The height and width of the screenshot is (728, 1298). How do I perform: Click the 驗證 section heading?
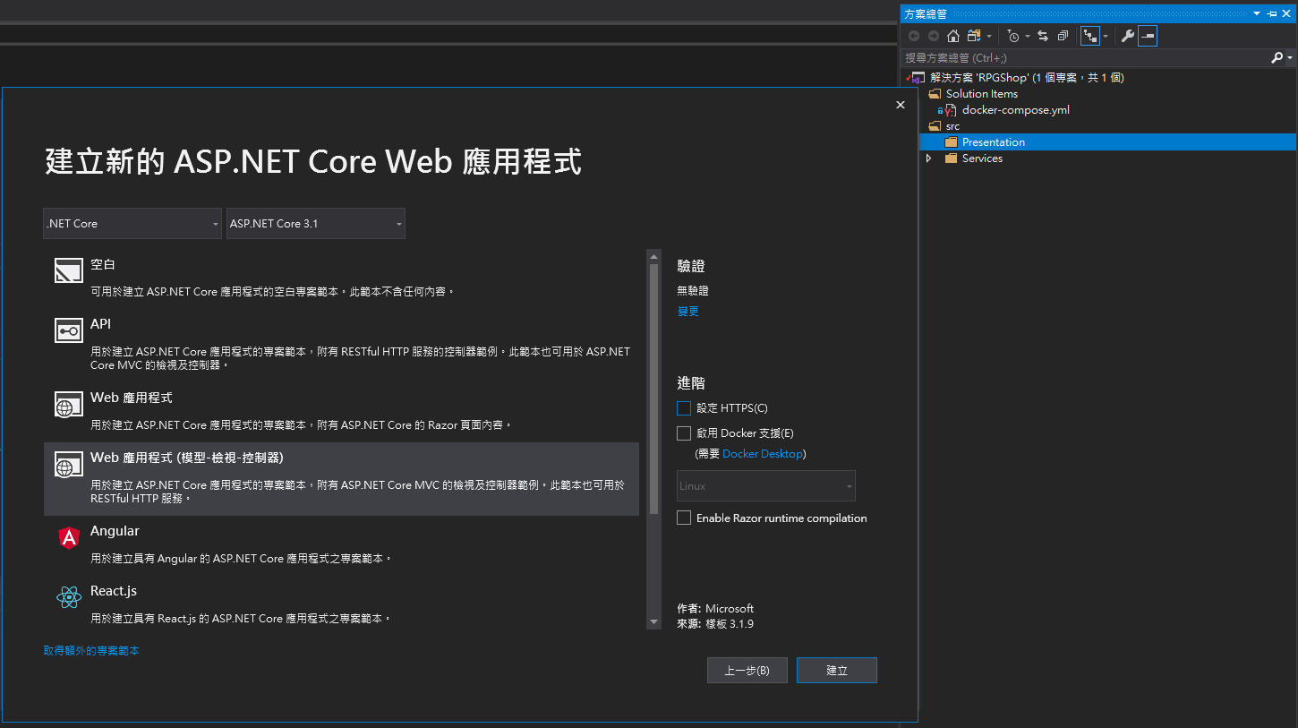(x=691, y=267)
